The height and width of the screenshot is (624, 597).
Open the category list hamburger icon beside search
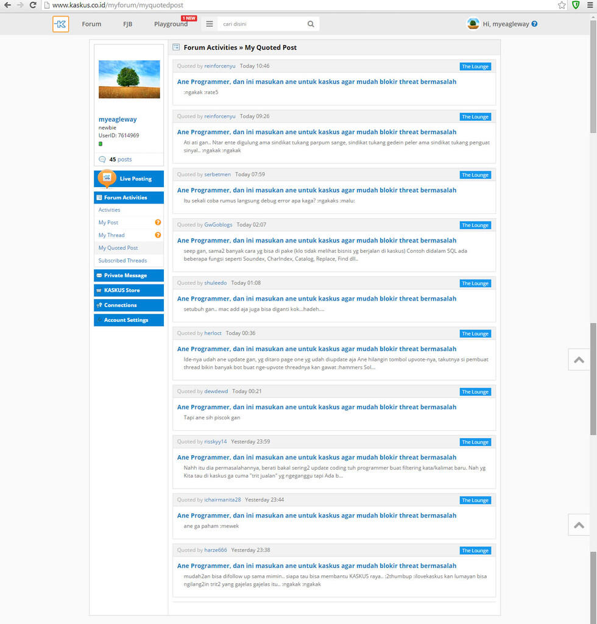pyautogui.click(x=209, y=24)
